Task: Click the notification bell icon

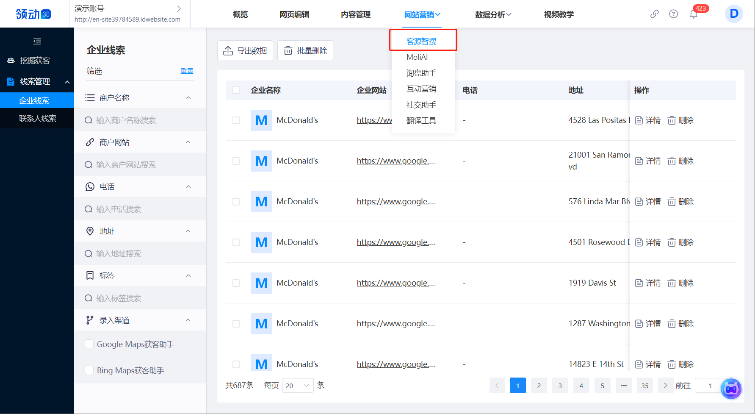Action: (693, 14)
